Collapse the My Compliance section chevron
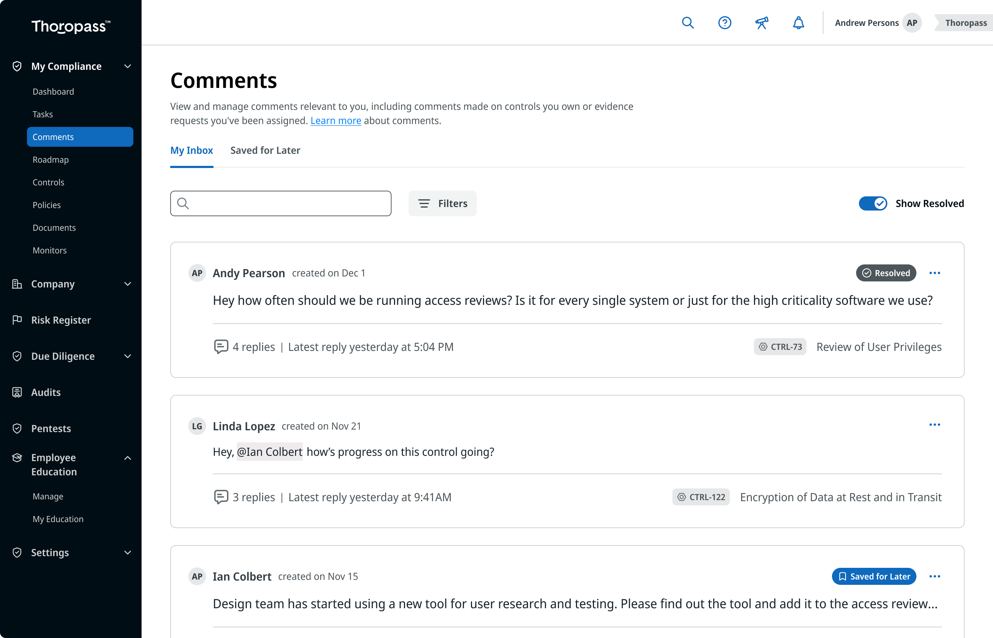 128,66
